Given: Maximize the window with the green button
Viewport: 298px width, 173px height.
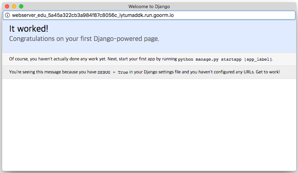Looking at the screenshot, I should (21, 6).
